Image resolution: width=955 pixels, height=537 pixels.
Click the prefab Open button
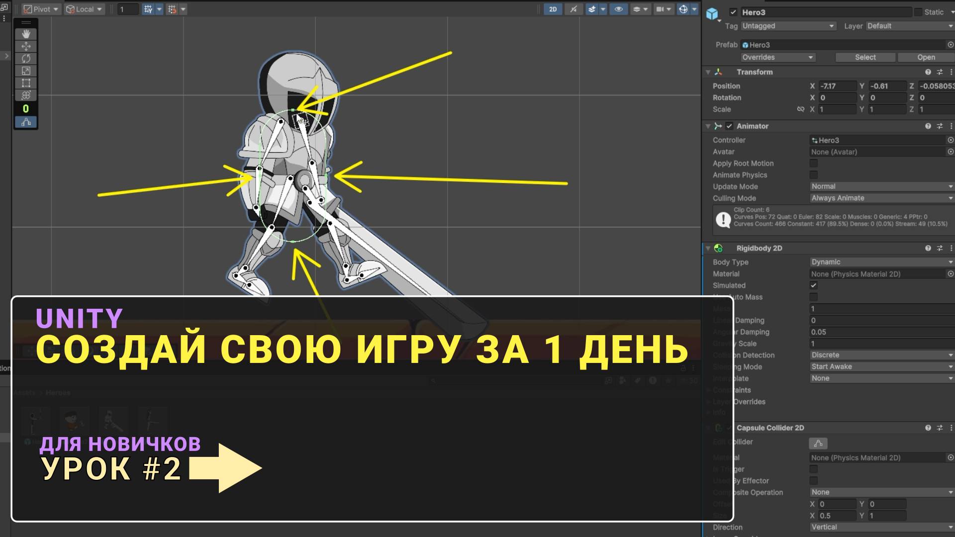coord(926,57)
